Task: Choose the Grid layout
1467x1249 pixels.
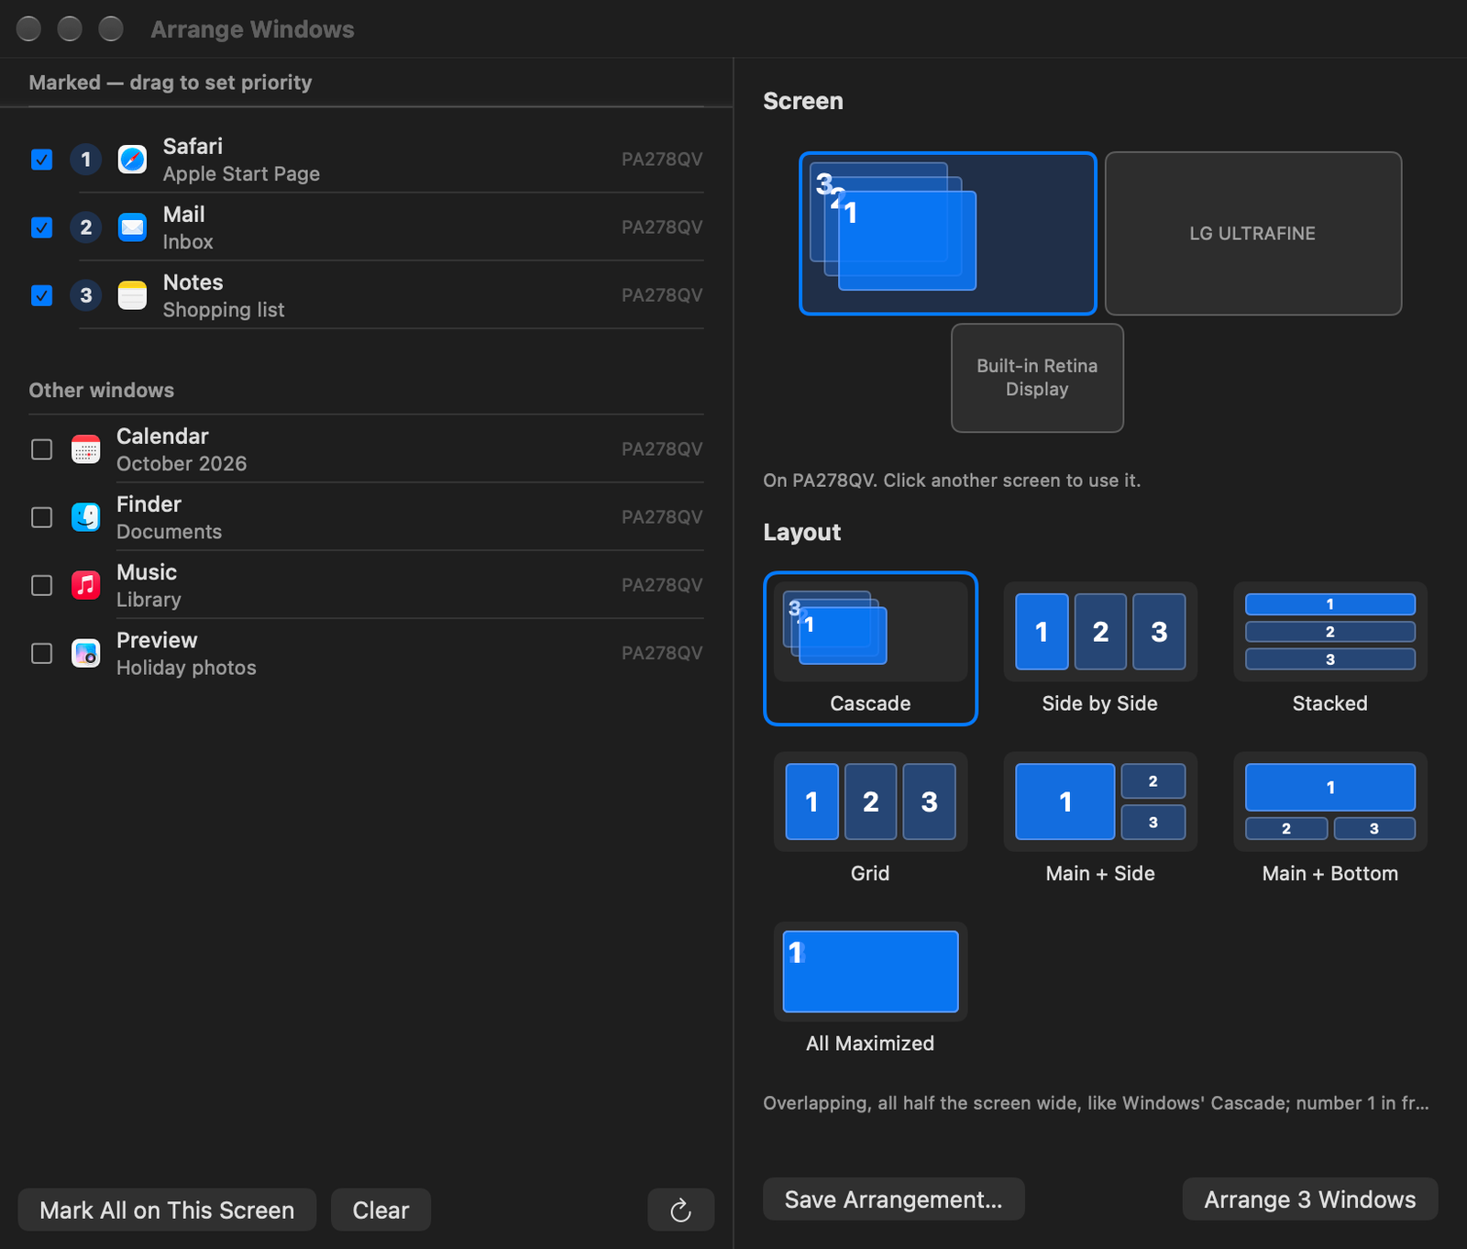Action: 870,819
